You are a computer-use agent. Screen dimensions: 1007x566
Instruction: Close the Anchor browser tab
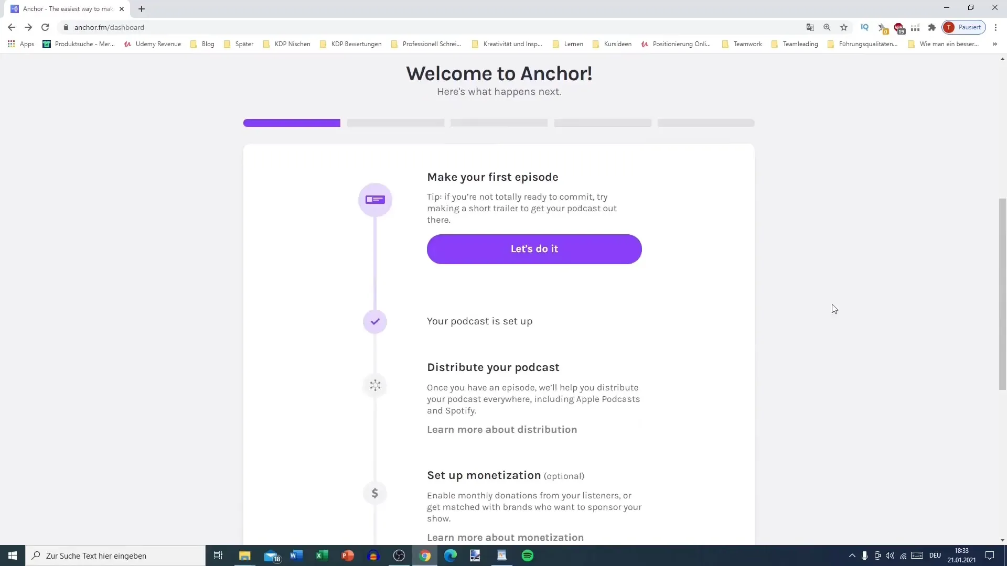click(x=122, y=9)
